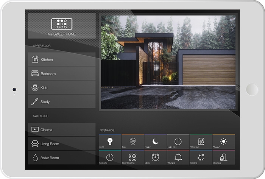This screenshot has height=179, width=265.
Task: Enable the Floor Heating scenario
Action: [x=132, y=157]
